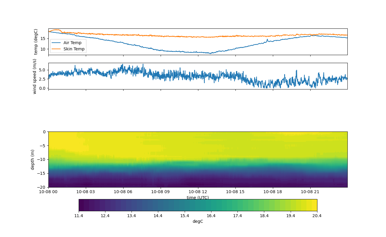This screenshot has width=386, height=237.
Task: Click the dark purple end of colorbar
Action: (82, 205)
